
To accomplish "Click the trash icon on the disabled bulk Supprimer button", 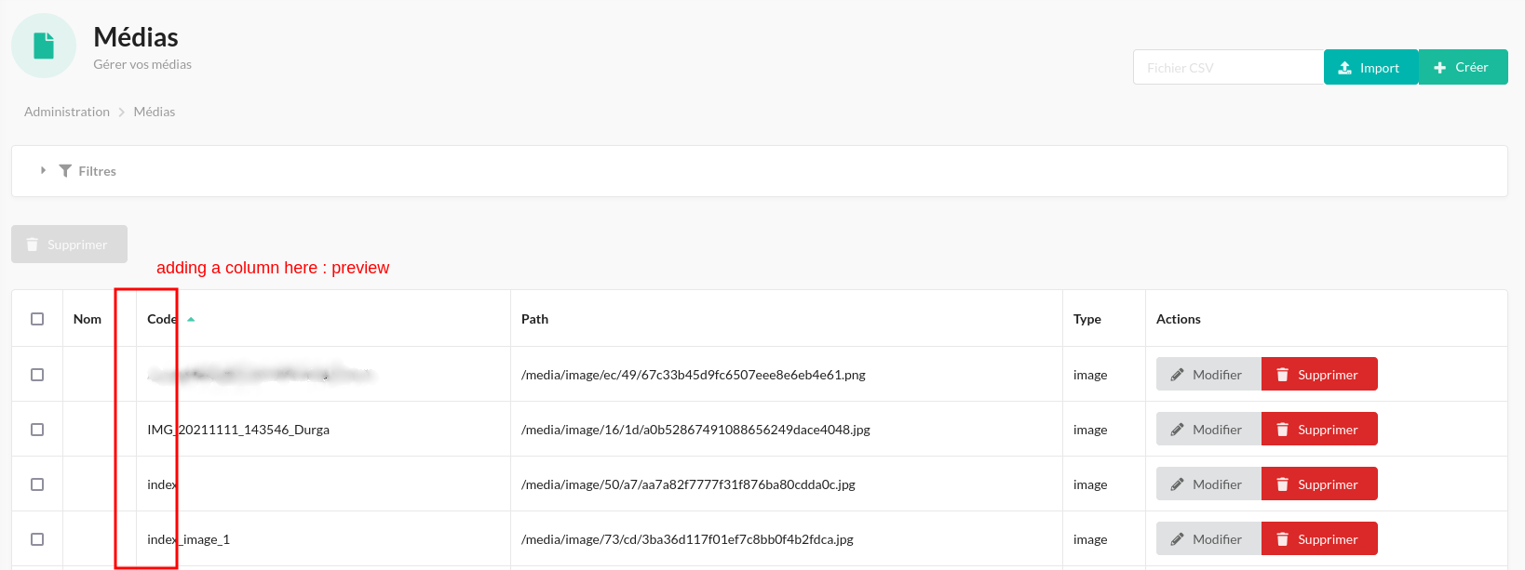I will coord(33,245).
